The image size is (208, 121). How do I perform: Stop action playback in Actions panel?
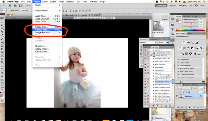(149, 106)
